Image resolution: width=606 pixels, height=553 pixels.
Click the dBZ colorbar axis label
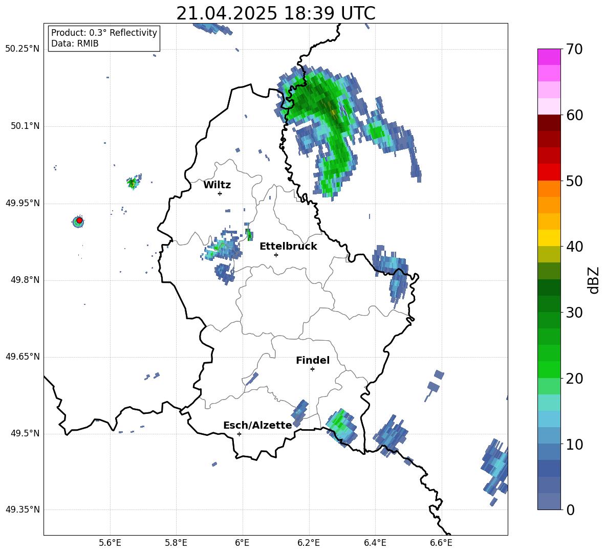tap(593, 280)
